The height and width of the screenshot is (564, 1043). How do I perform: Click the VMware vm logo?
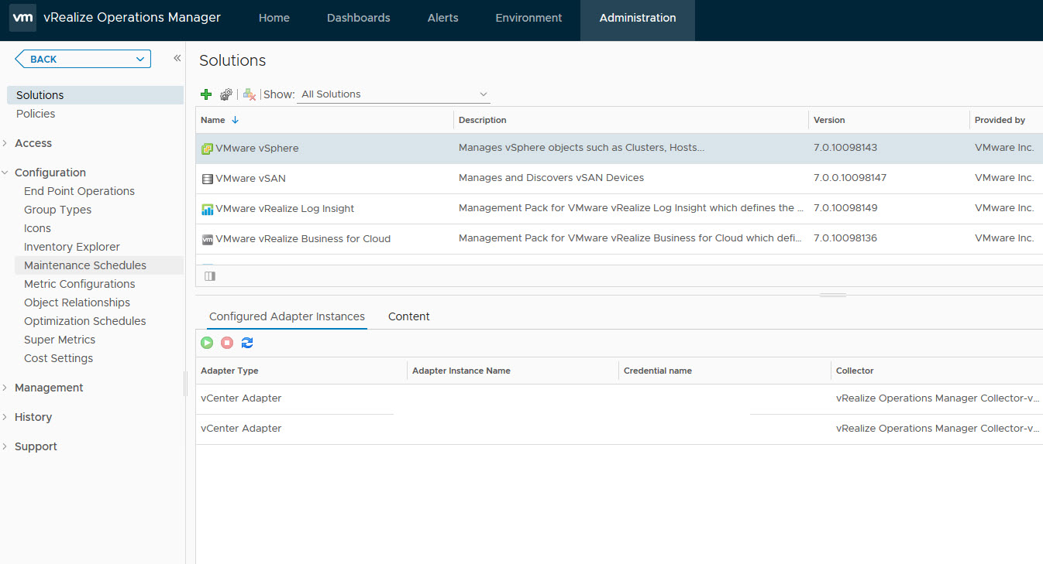point(22,18)
